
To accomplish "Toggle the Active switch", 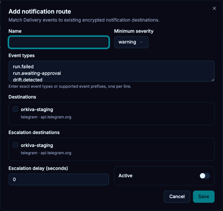I will click(x=205, y=176).
